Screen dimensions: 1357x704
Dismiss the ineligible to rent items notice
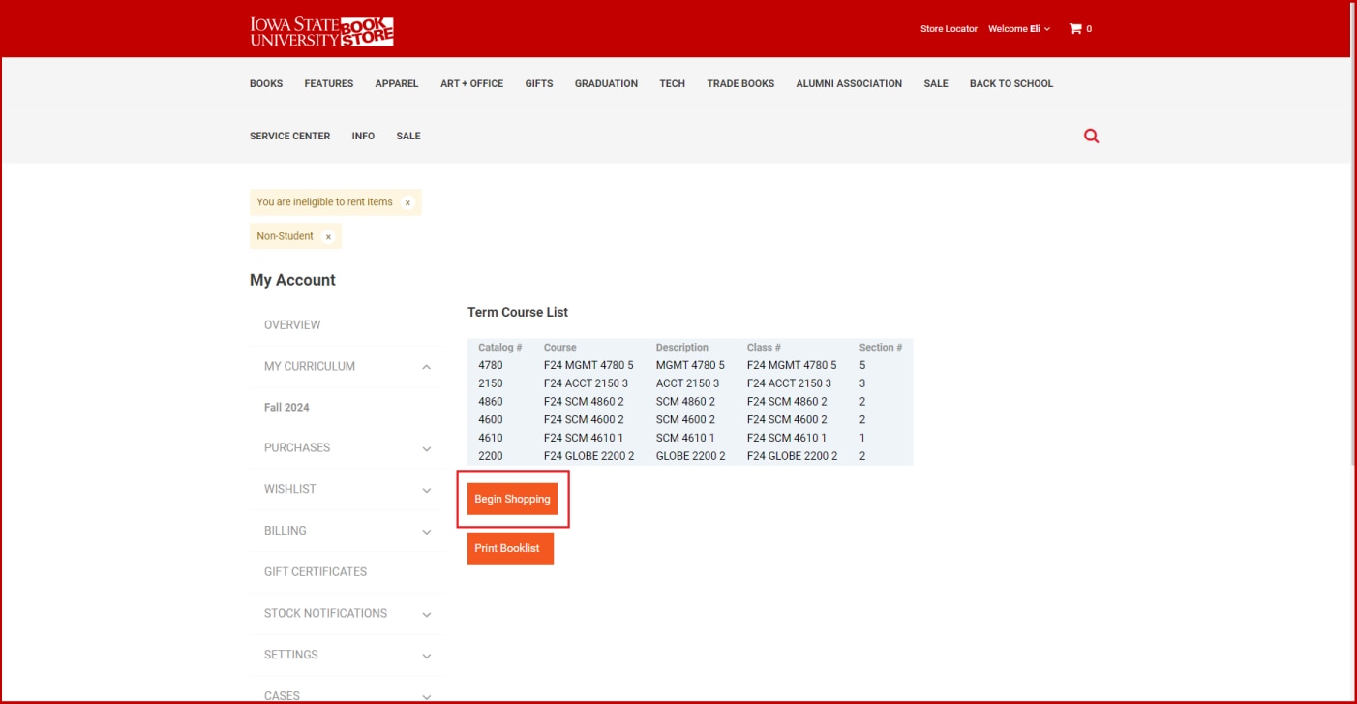[407, 202]
